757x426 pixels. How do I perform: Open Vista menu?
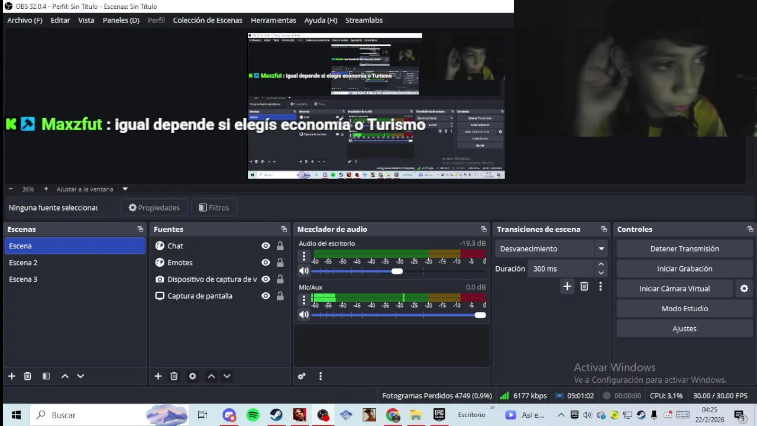pyautogui.click(x=86, y=20)
